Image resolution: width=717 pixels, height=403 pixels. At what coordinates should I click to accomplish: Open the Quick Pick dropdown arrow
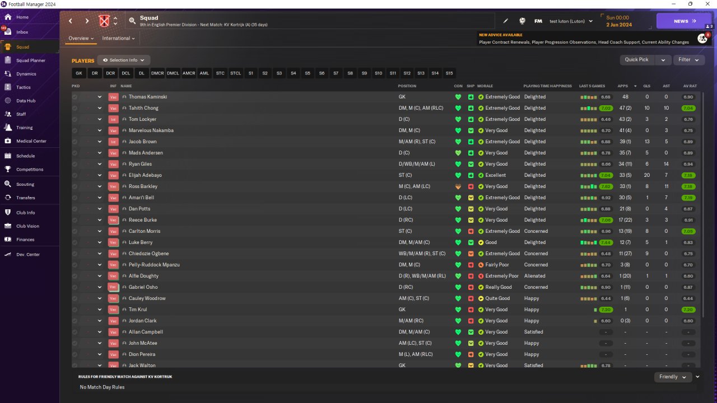(x=663, y=60)
